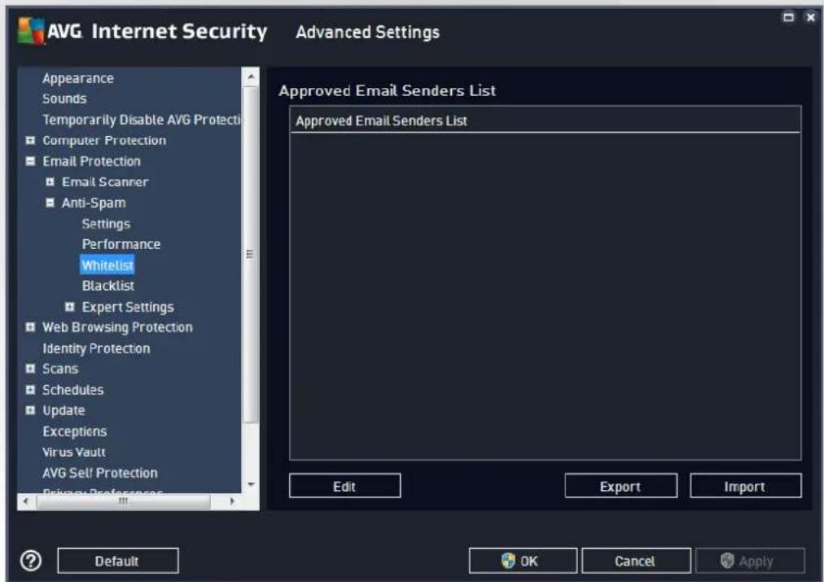Click the Approved Email Senders List column header
824x582 pixels.
545,120
